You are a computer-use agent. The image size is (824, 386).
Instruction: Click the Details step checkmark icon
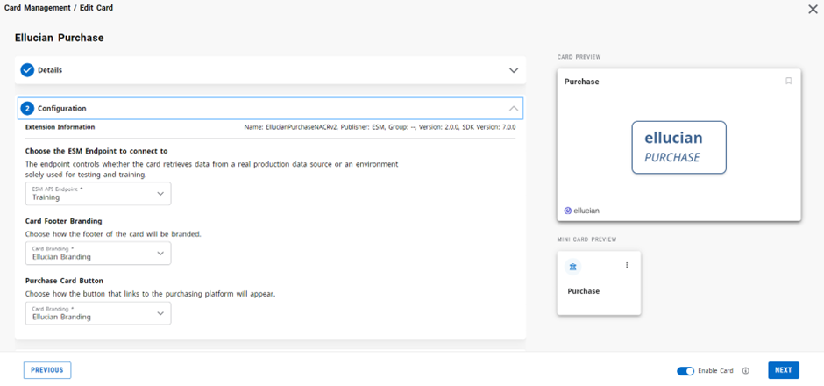tap(27, 70)
